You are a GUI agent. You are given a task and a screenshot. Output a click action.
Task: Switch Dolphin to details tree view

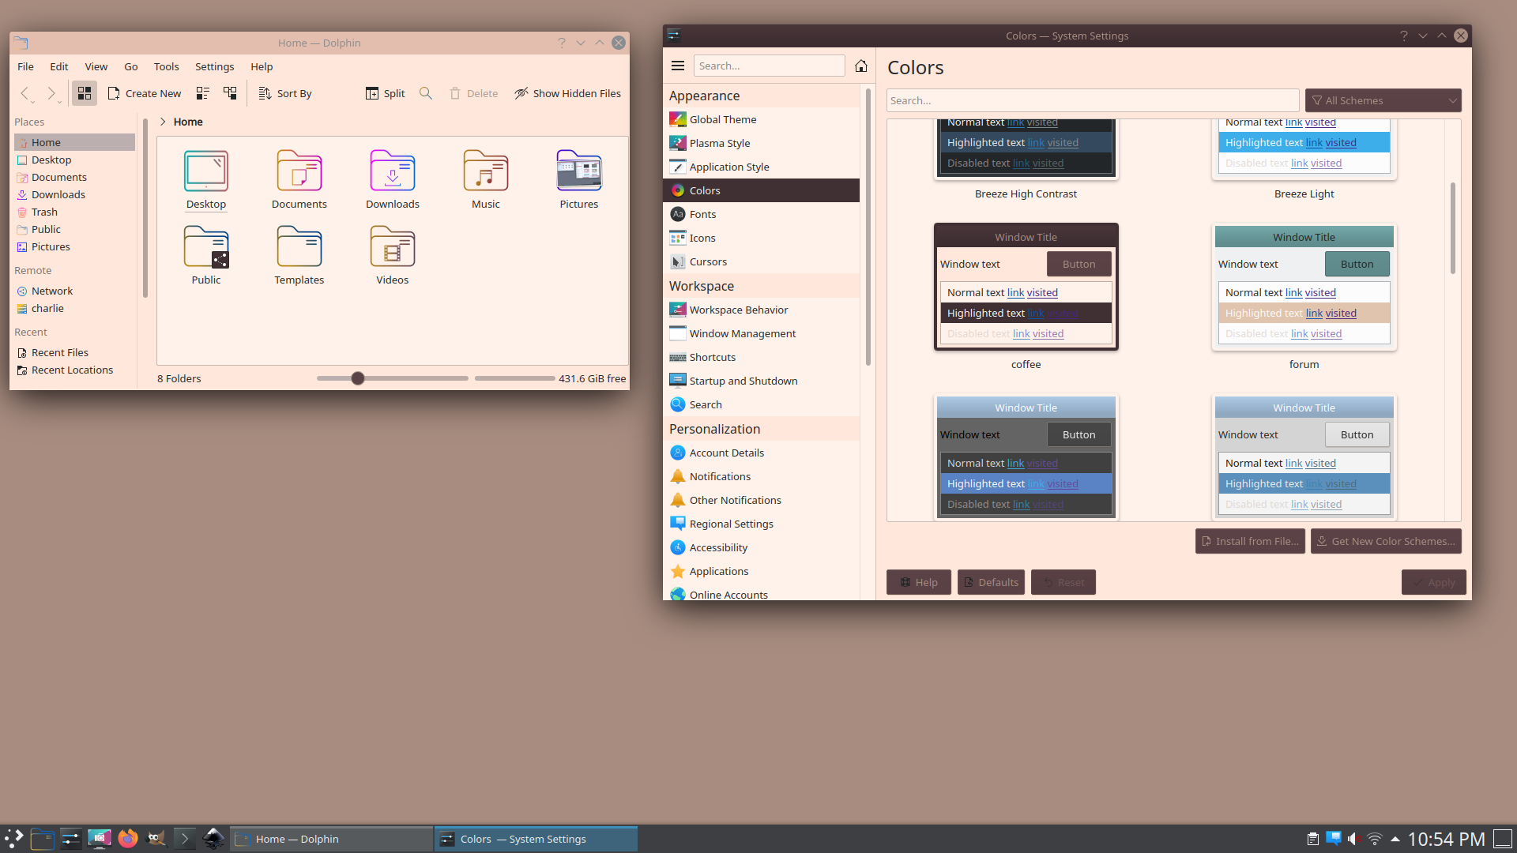230,93
